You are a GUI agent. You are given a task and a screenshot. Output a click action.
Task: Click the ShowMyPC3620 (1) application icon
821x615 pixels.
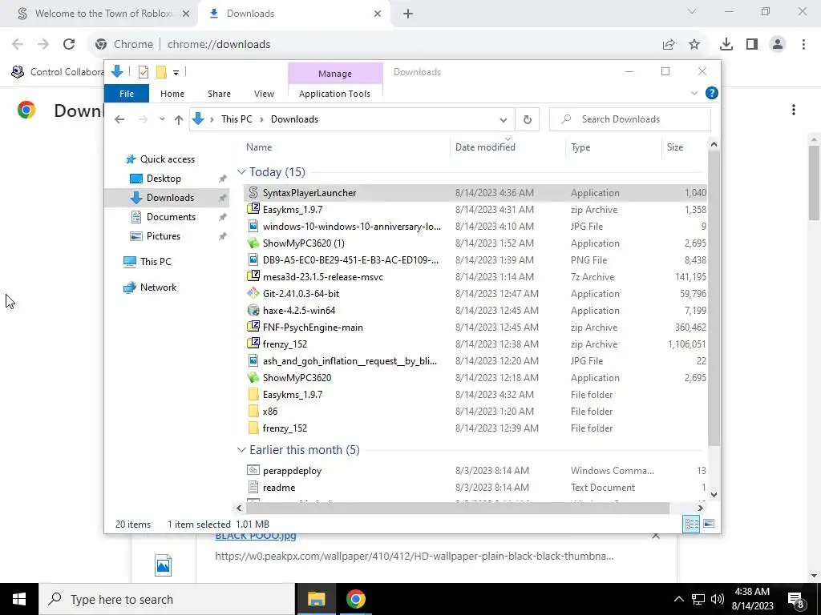(x=253, y=243)
